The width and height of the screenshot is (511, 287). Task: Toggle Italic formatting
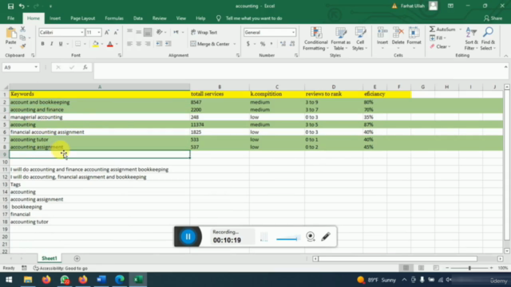pos(51,44)
